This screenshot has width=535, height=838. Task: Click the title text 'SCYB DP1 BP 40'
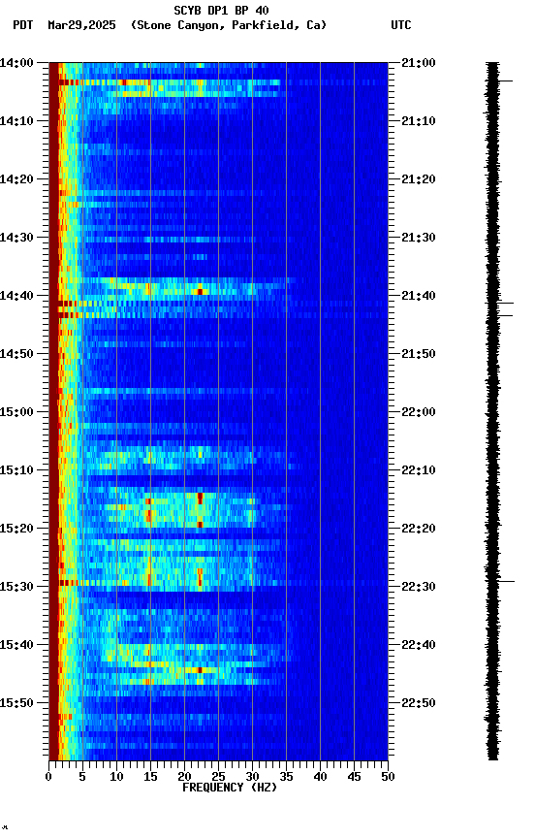[x=221, y=11]
